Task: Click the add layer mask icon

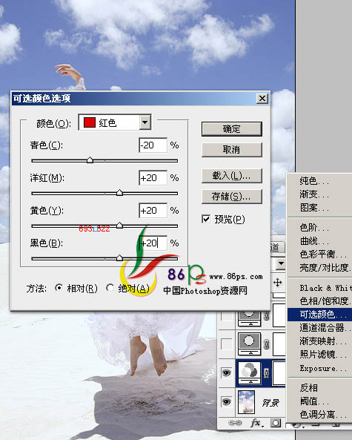Action: (x=276, y=423)
